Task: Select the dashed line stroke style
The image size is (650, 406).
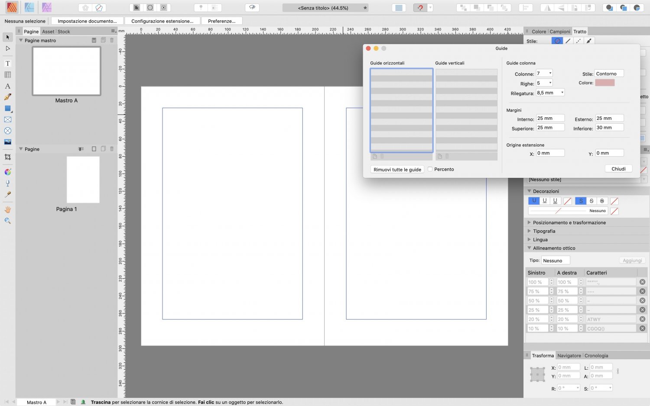Action: click(x=578, y=41)
